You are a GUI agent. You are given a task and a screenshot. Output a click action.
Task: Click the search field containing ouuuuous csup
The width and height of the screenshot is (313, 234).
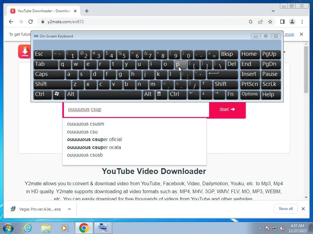pos(136,109)
